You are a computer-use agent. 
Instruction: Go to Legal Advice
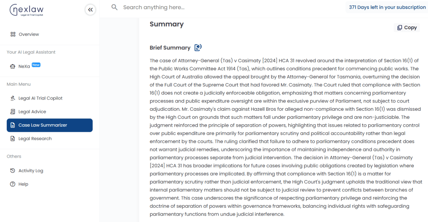[x=50, y=112]
